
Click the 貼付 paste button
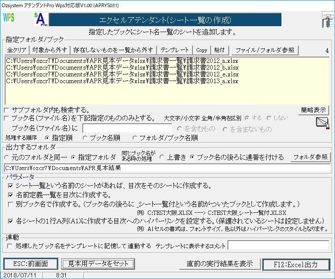219,50
